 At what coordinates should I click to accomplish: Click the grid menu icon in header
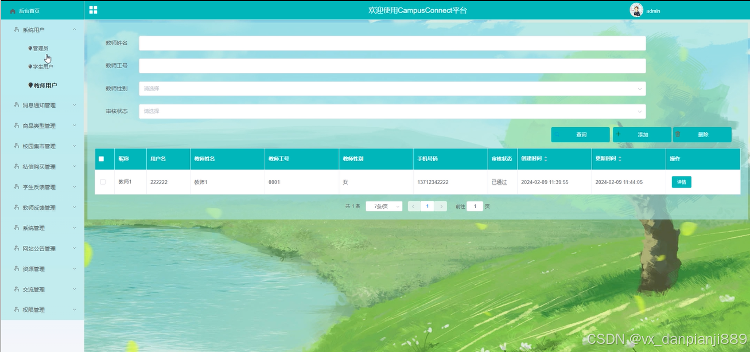tap(93, 10)
